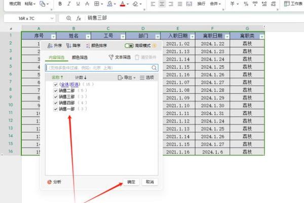Click the 确定 confirm button
304x203 pixels.
[131, 182]
